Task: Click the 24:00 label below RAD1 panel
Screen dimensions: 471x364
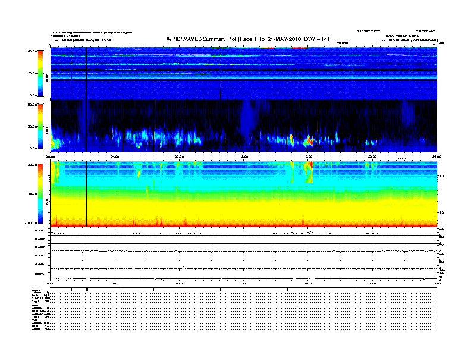Action: point(436,156)
